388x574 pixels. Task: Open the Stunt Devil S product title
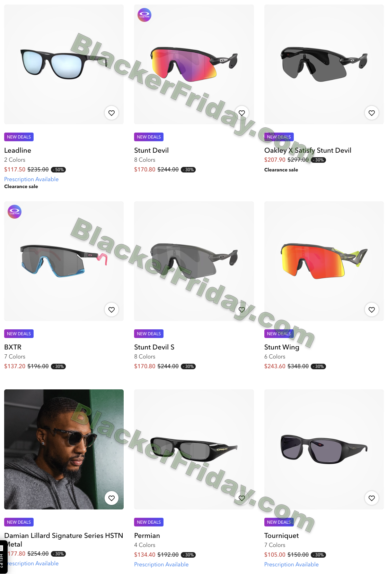click(154, 347)
